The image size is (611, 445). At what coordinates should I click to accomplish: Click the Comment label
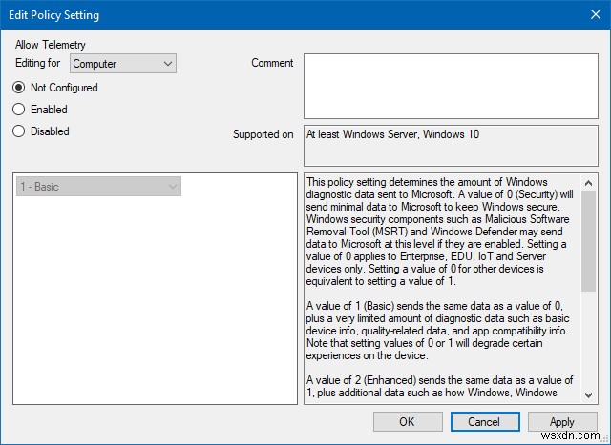(x=272, y=63)
